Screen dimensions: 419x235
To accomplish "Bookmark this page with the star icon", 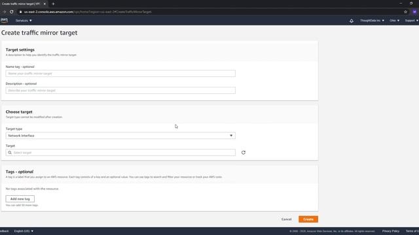I will pyautogui.click(x=405, y=12).
